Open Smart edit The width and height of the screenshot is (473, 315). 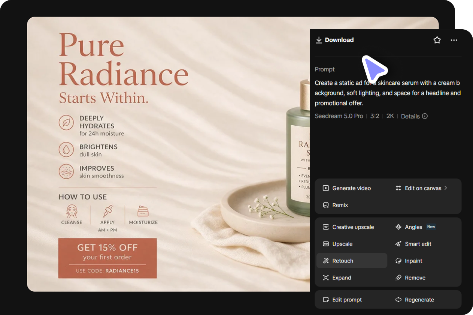click(x=413, y=244)
